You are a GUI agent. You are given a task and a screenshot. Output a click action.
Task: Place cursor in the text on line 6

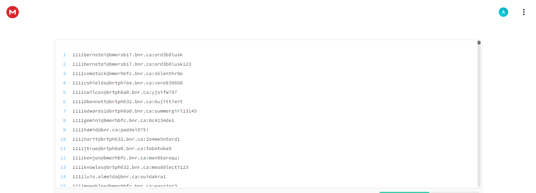128,102
